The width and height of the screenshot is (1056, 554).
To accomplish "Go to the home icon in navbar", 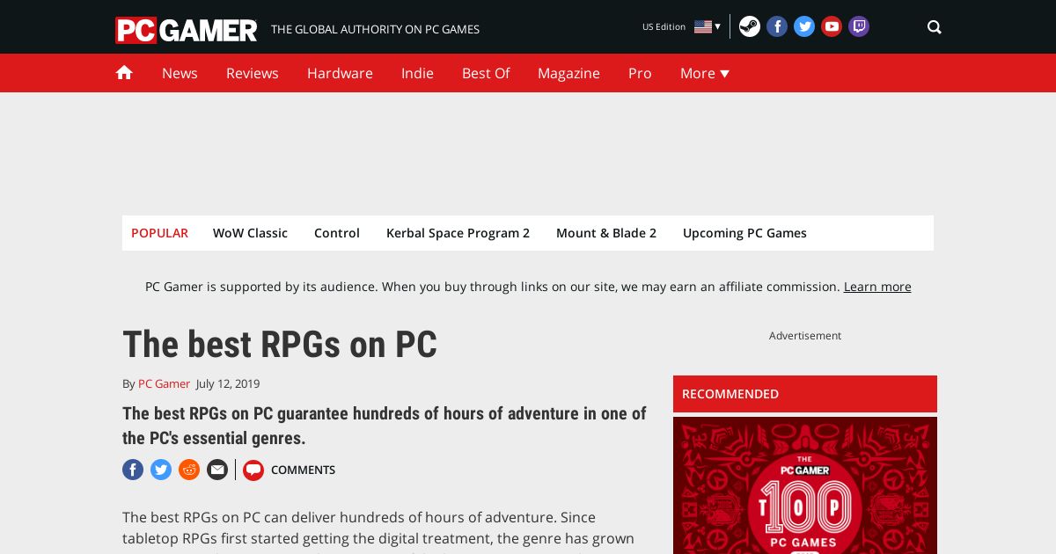I will [124, 72].
